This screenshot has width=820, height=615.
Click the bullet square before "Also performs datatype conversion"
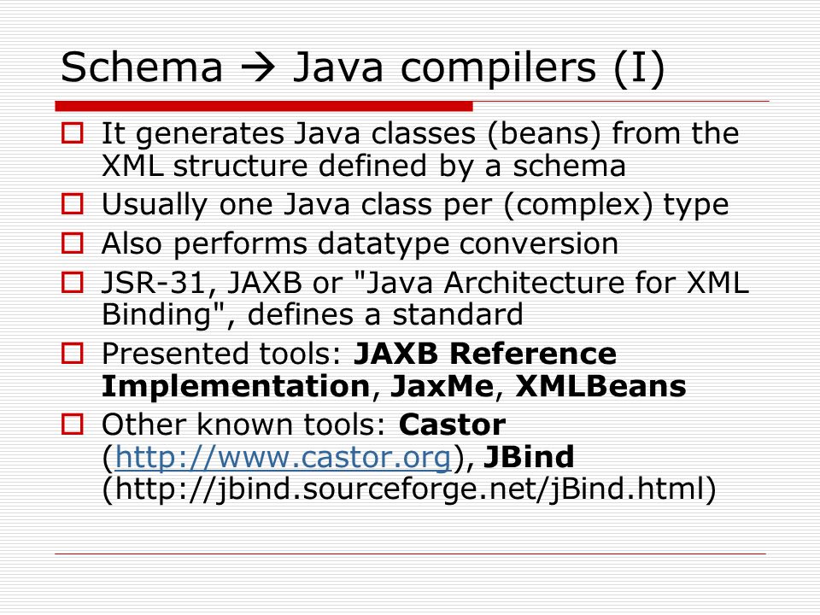(x=72, y=243)
